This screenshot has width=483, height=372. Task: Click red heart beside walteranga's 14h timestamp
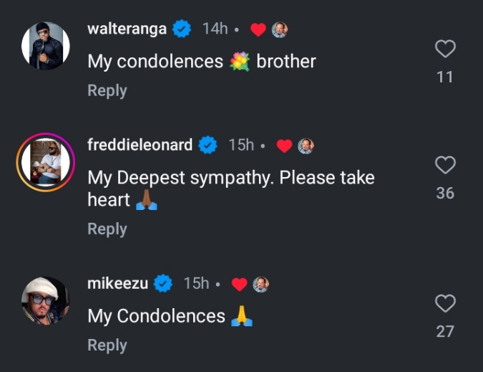coord(258,29)
